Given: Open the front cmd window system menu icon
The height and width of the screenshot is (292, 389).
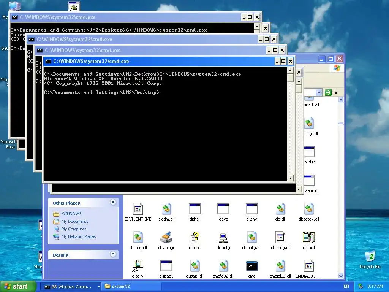Looking at the screenshot, I should point(48,61).
